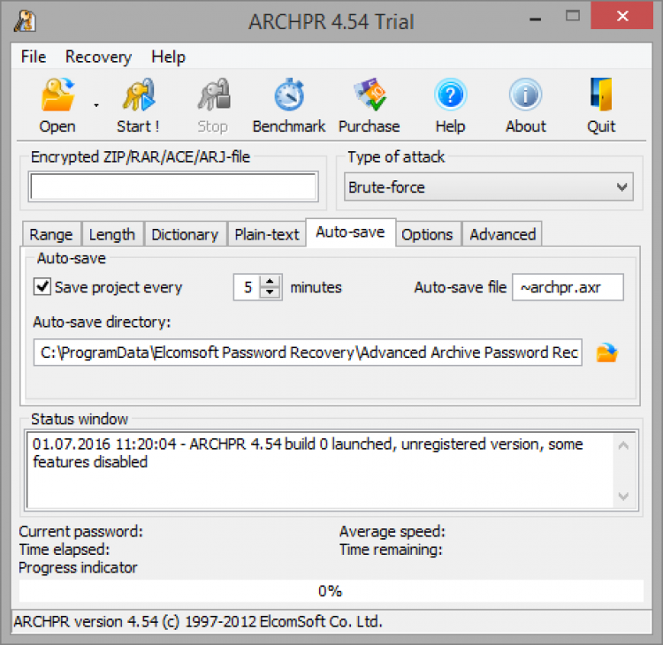This screenshot has width=663, height=645.
Task: Expand the arrow next to Open
Action: point(96,105)
